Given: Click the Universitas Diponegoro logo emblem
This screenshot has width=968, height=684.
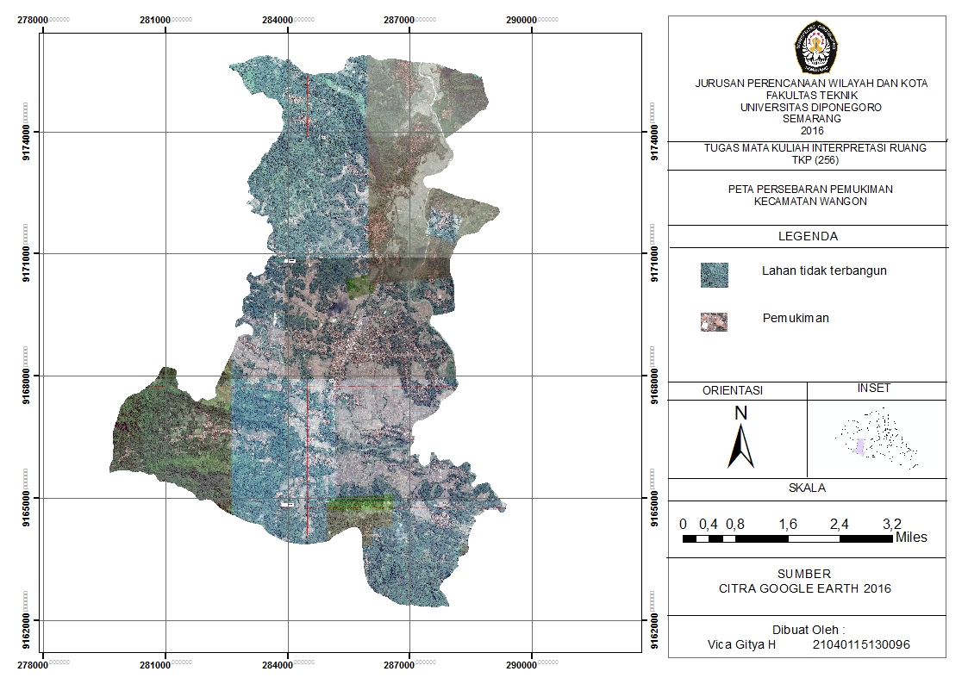Looking at the screenshot, I should (815, 47).
